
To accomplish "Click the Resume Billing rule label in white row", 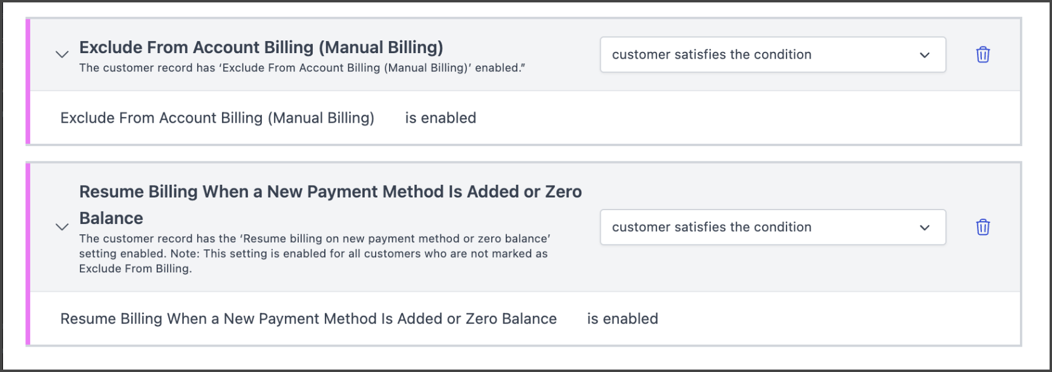I will [x=308, y=319].
